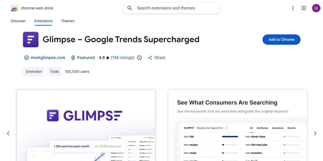Click the profile avatar labeled H

[316, 8]
